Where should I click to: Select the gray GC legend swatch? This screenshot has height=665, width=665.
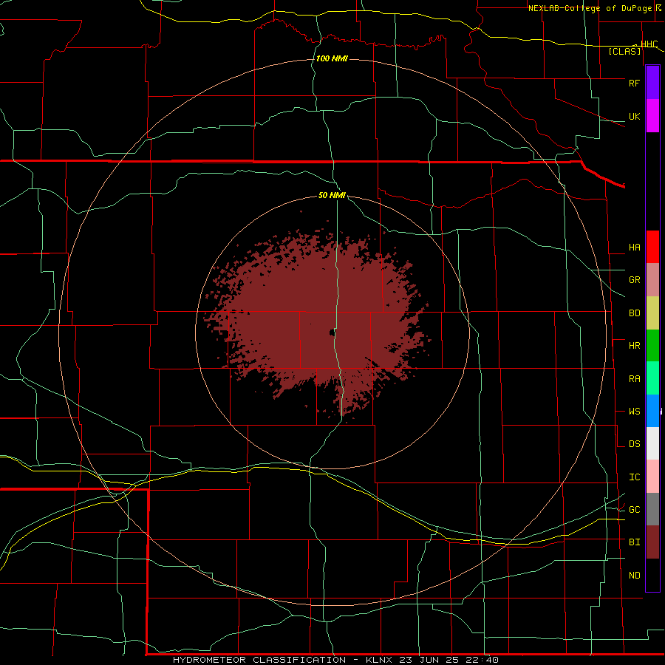(652, 509)
